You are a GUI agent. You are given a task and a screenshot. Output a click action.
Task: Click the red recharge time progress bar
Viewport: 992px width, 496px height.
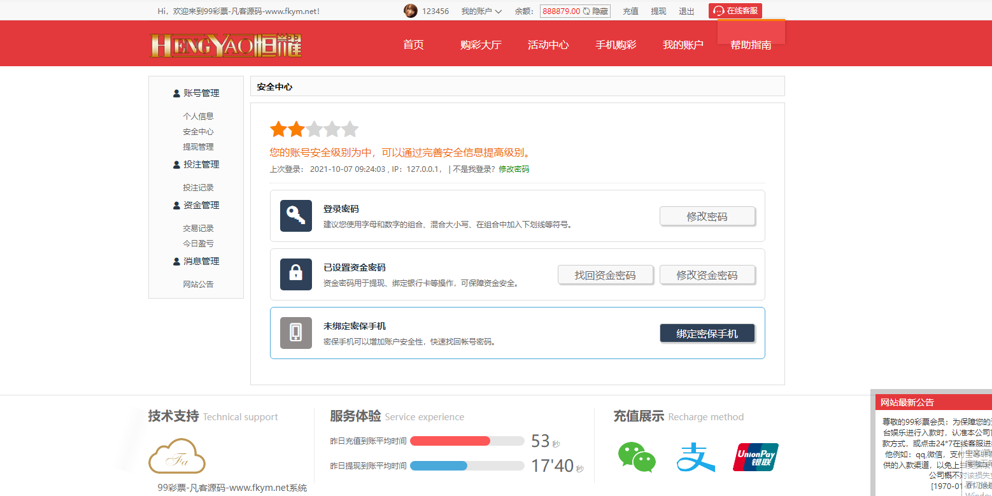pos(451,441)
